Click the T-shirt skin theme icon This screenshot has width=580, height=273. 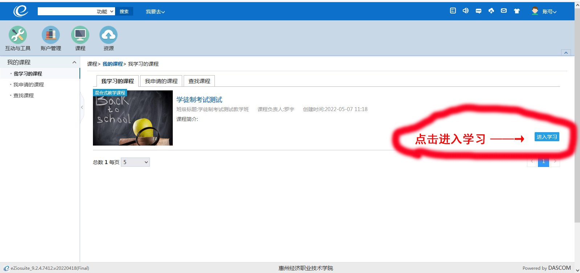tap(517, 11)
